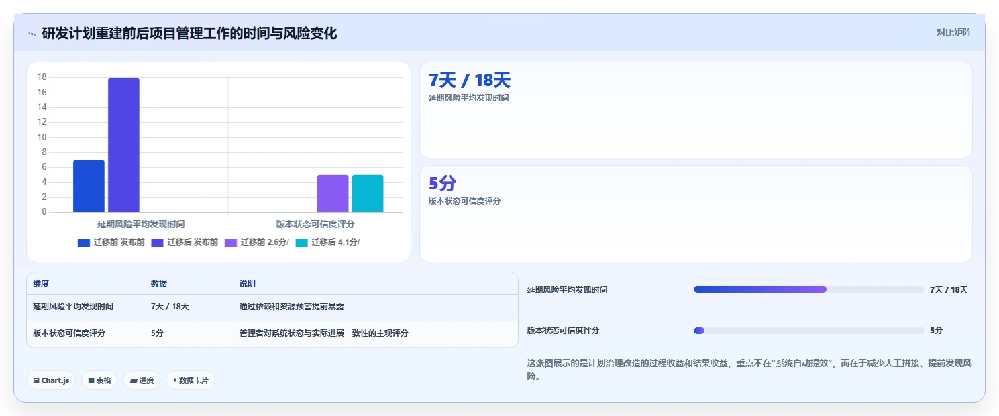999x416 pixels.
Task: Click the 7天 / 18天 value beside progress bar
Action: pos(949,290)
